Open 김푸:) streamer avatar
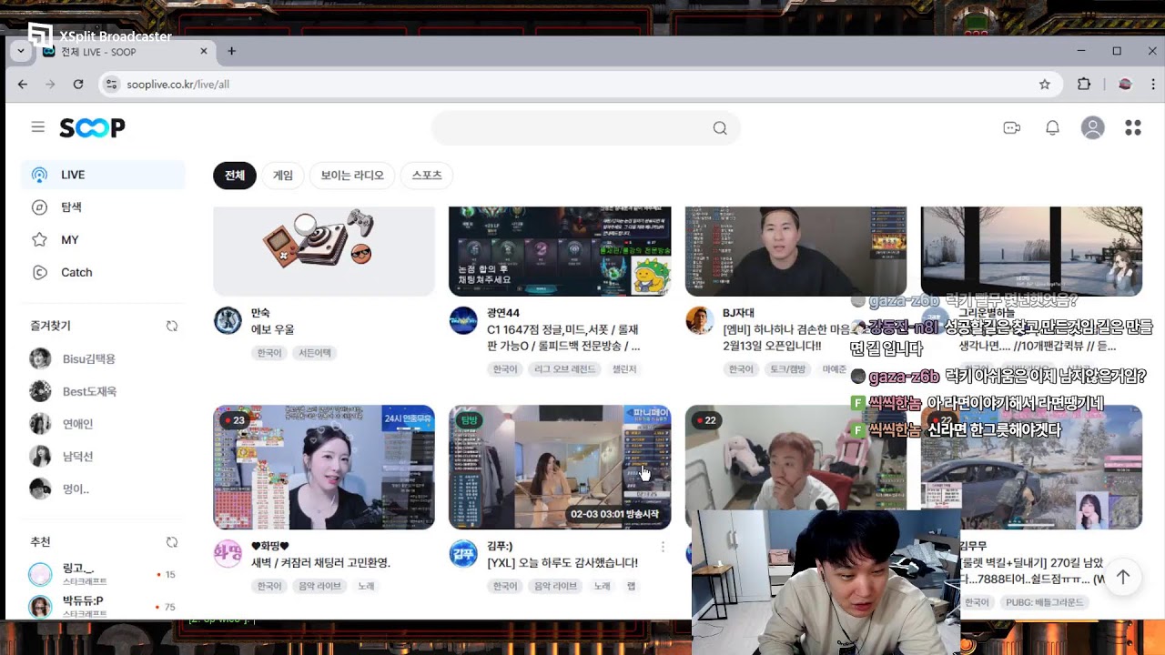Screen dimensions: 1165x655 (x=463, y=553)
